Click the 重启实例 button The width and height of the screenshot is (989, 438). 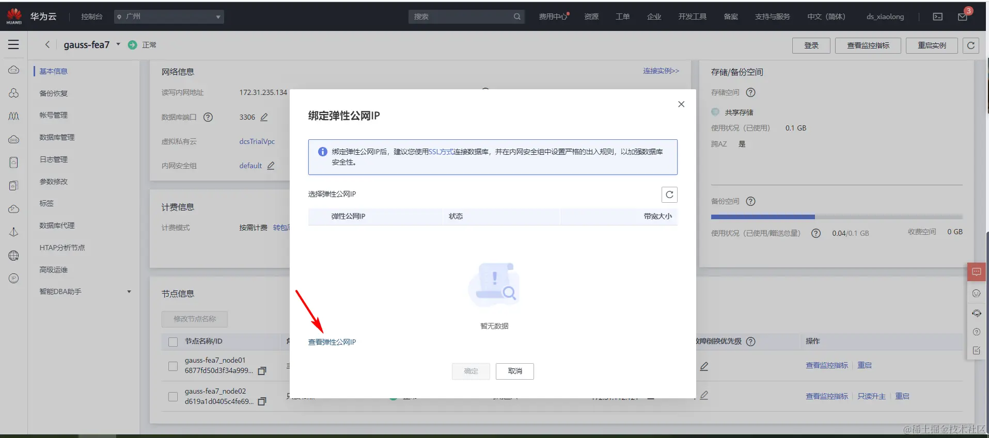click(x=932, y=45)
